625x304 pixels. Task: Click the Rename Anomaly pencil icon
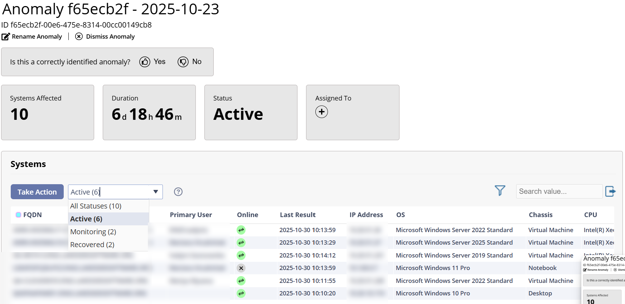(6, 36)
